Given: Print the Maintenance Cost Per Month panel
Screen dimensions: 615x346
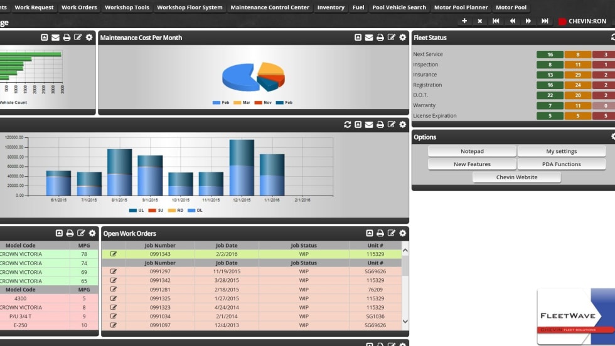Looking at the screenshot, I should tap(380, 38).
